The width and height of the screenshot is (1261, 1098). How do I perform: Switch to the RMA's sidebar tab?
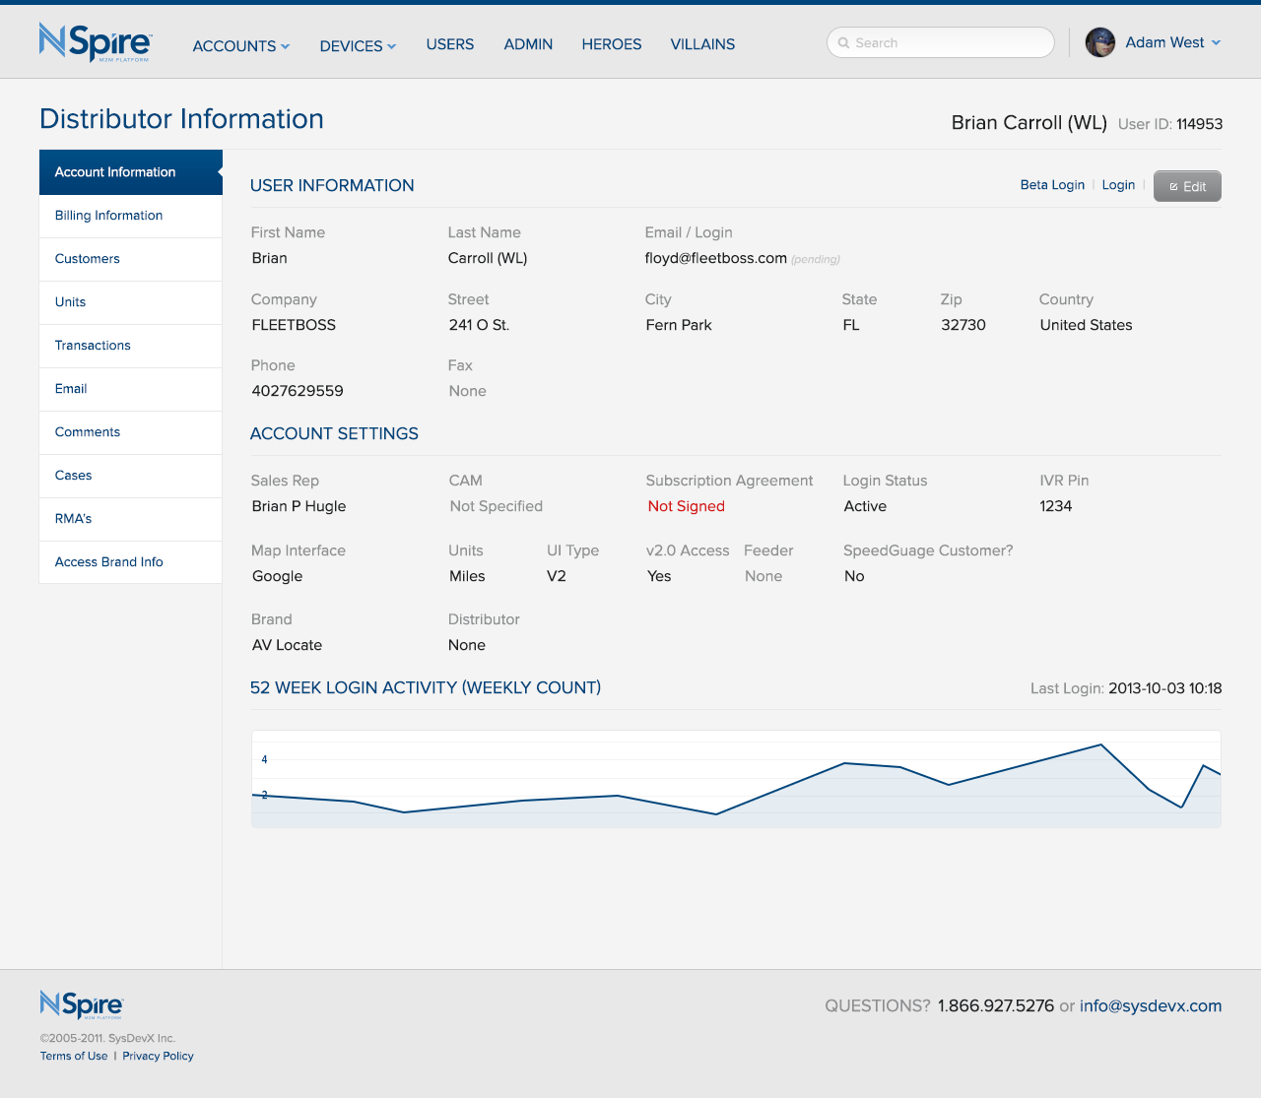coord(73,519)
